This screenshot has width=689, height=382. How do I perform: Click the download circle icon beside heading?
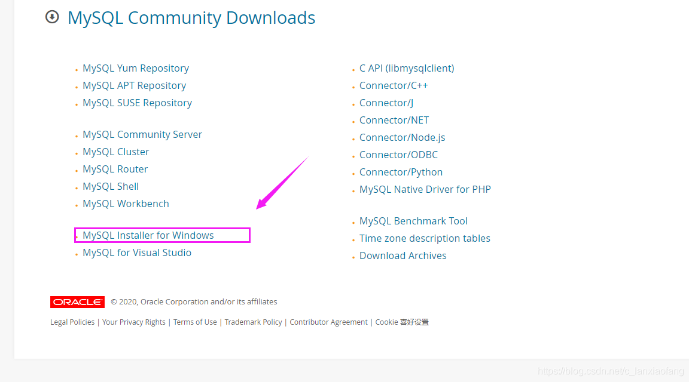52,17
